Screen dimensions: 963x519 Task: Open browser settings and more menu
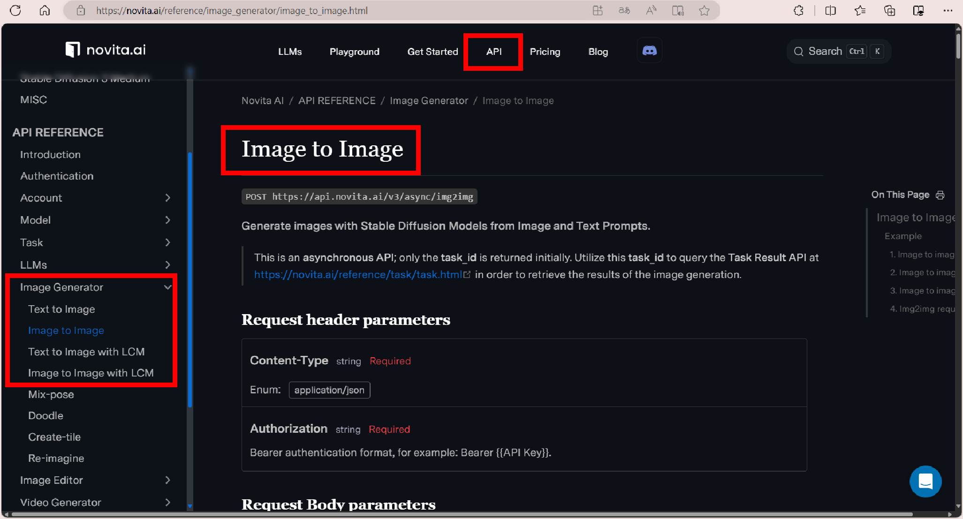pyautogui.click(x=948, y=10)
